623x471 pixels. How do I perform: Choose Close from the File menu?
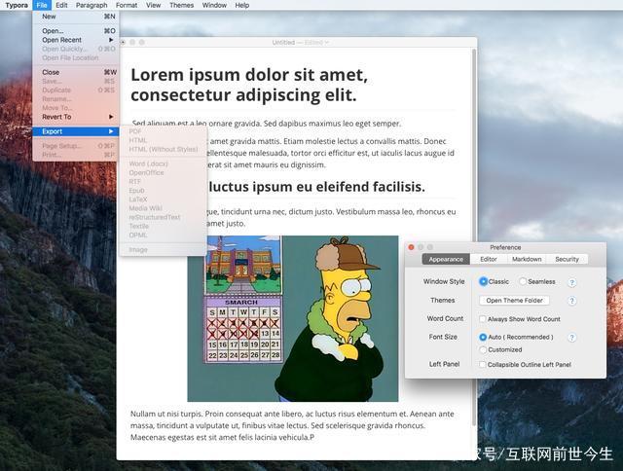click(76, 72)
